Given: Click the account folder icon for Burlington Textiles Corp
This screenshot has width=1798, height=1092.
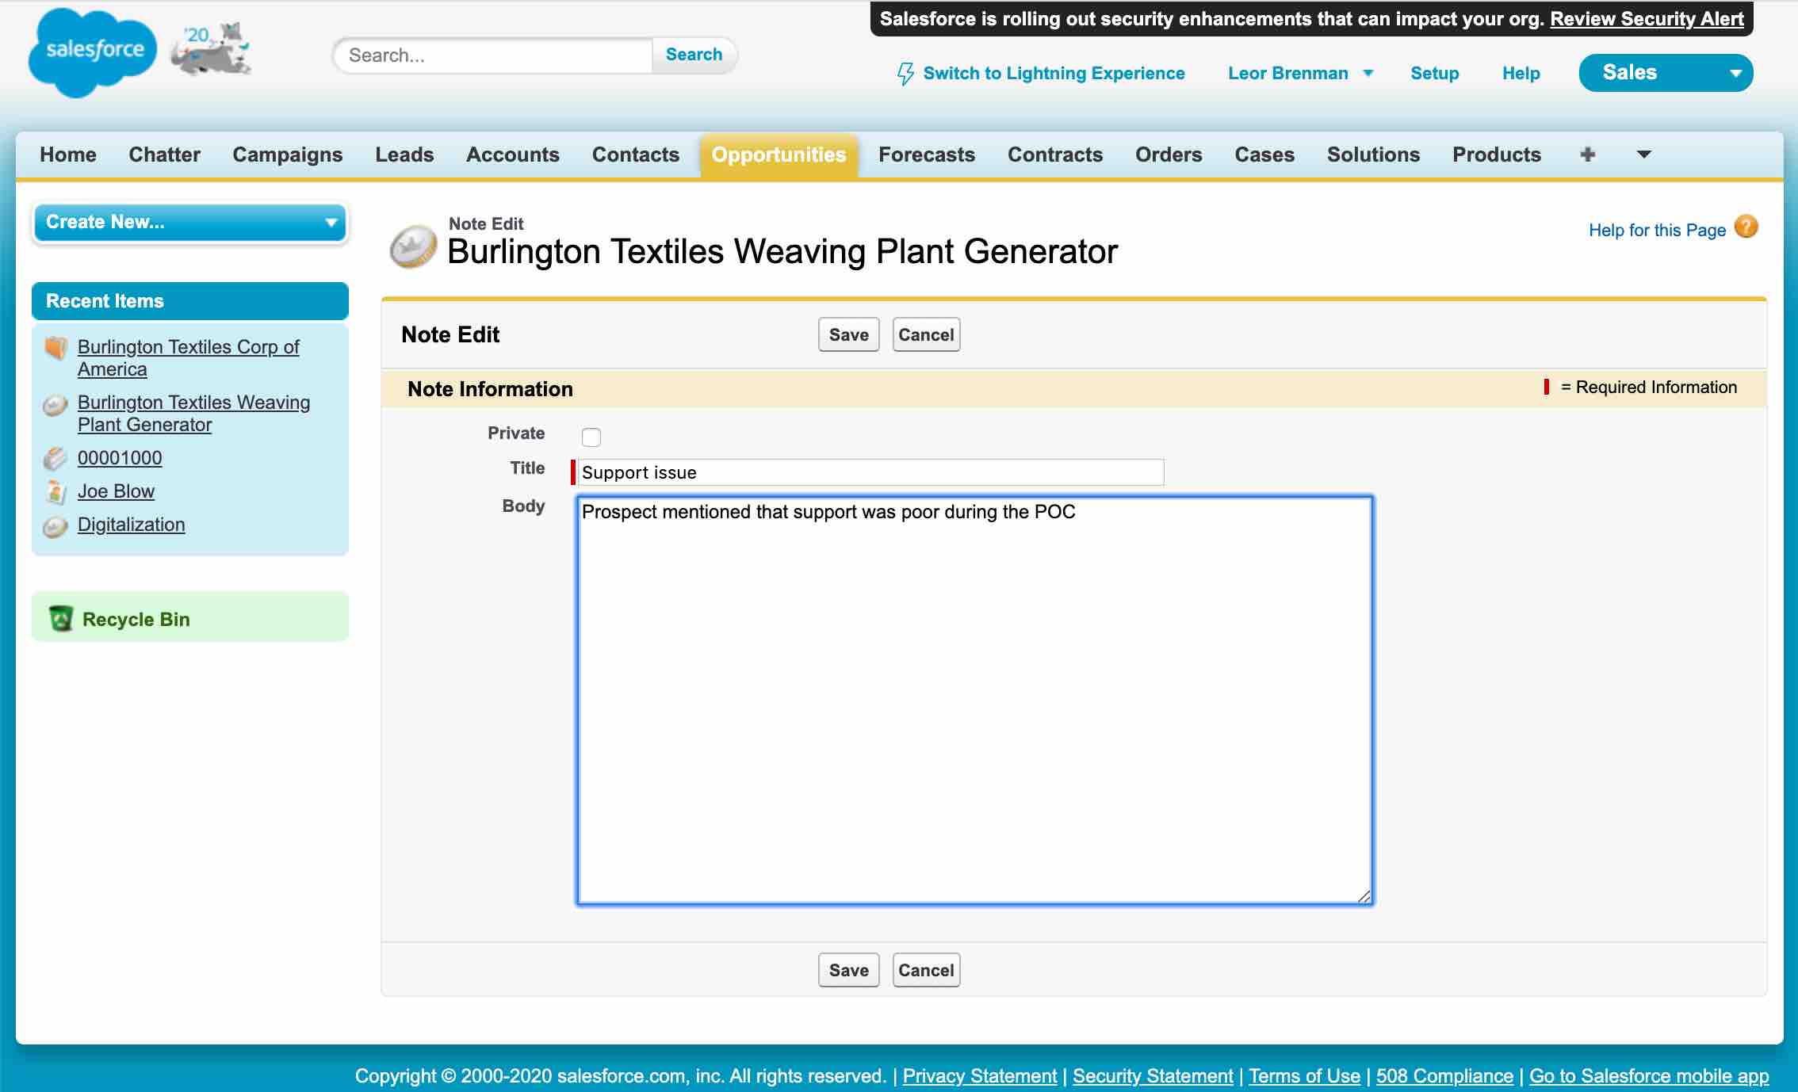Looking at the screenshot, I should pos(55,347).
